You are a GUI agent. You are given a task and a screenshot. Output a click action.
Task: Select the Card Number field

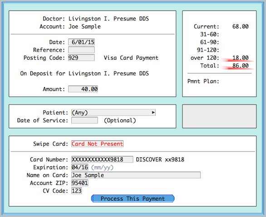point(102,160)
